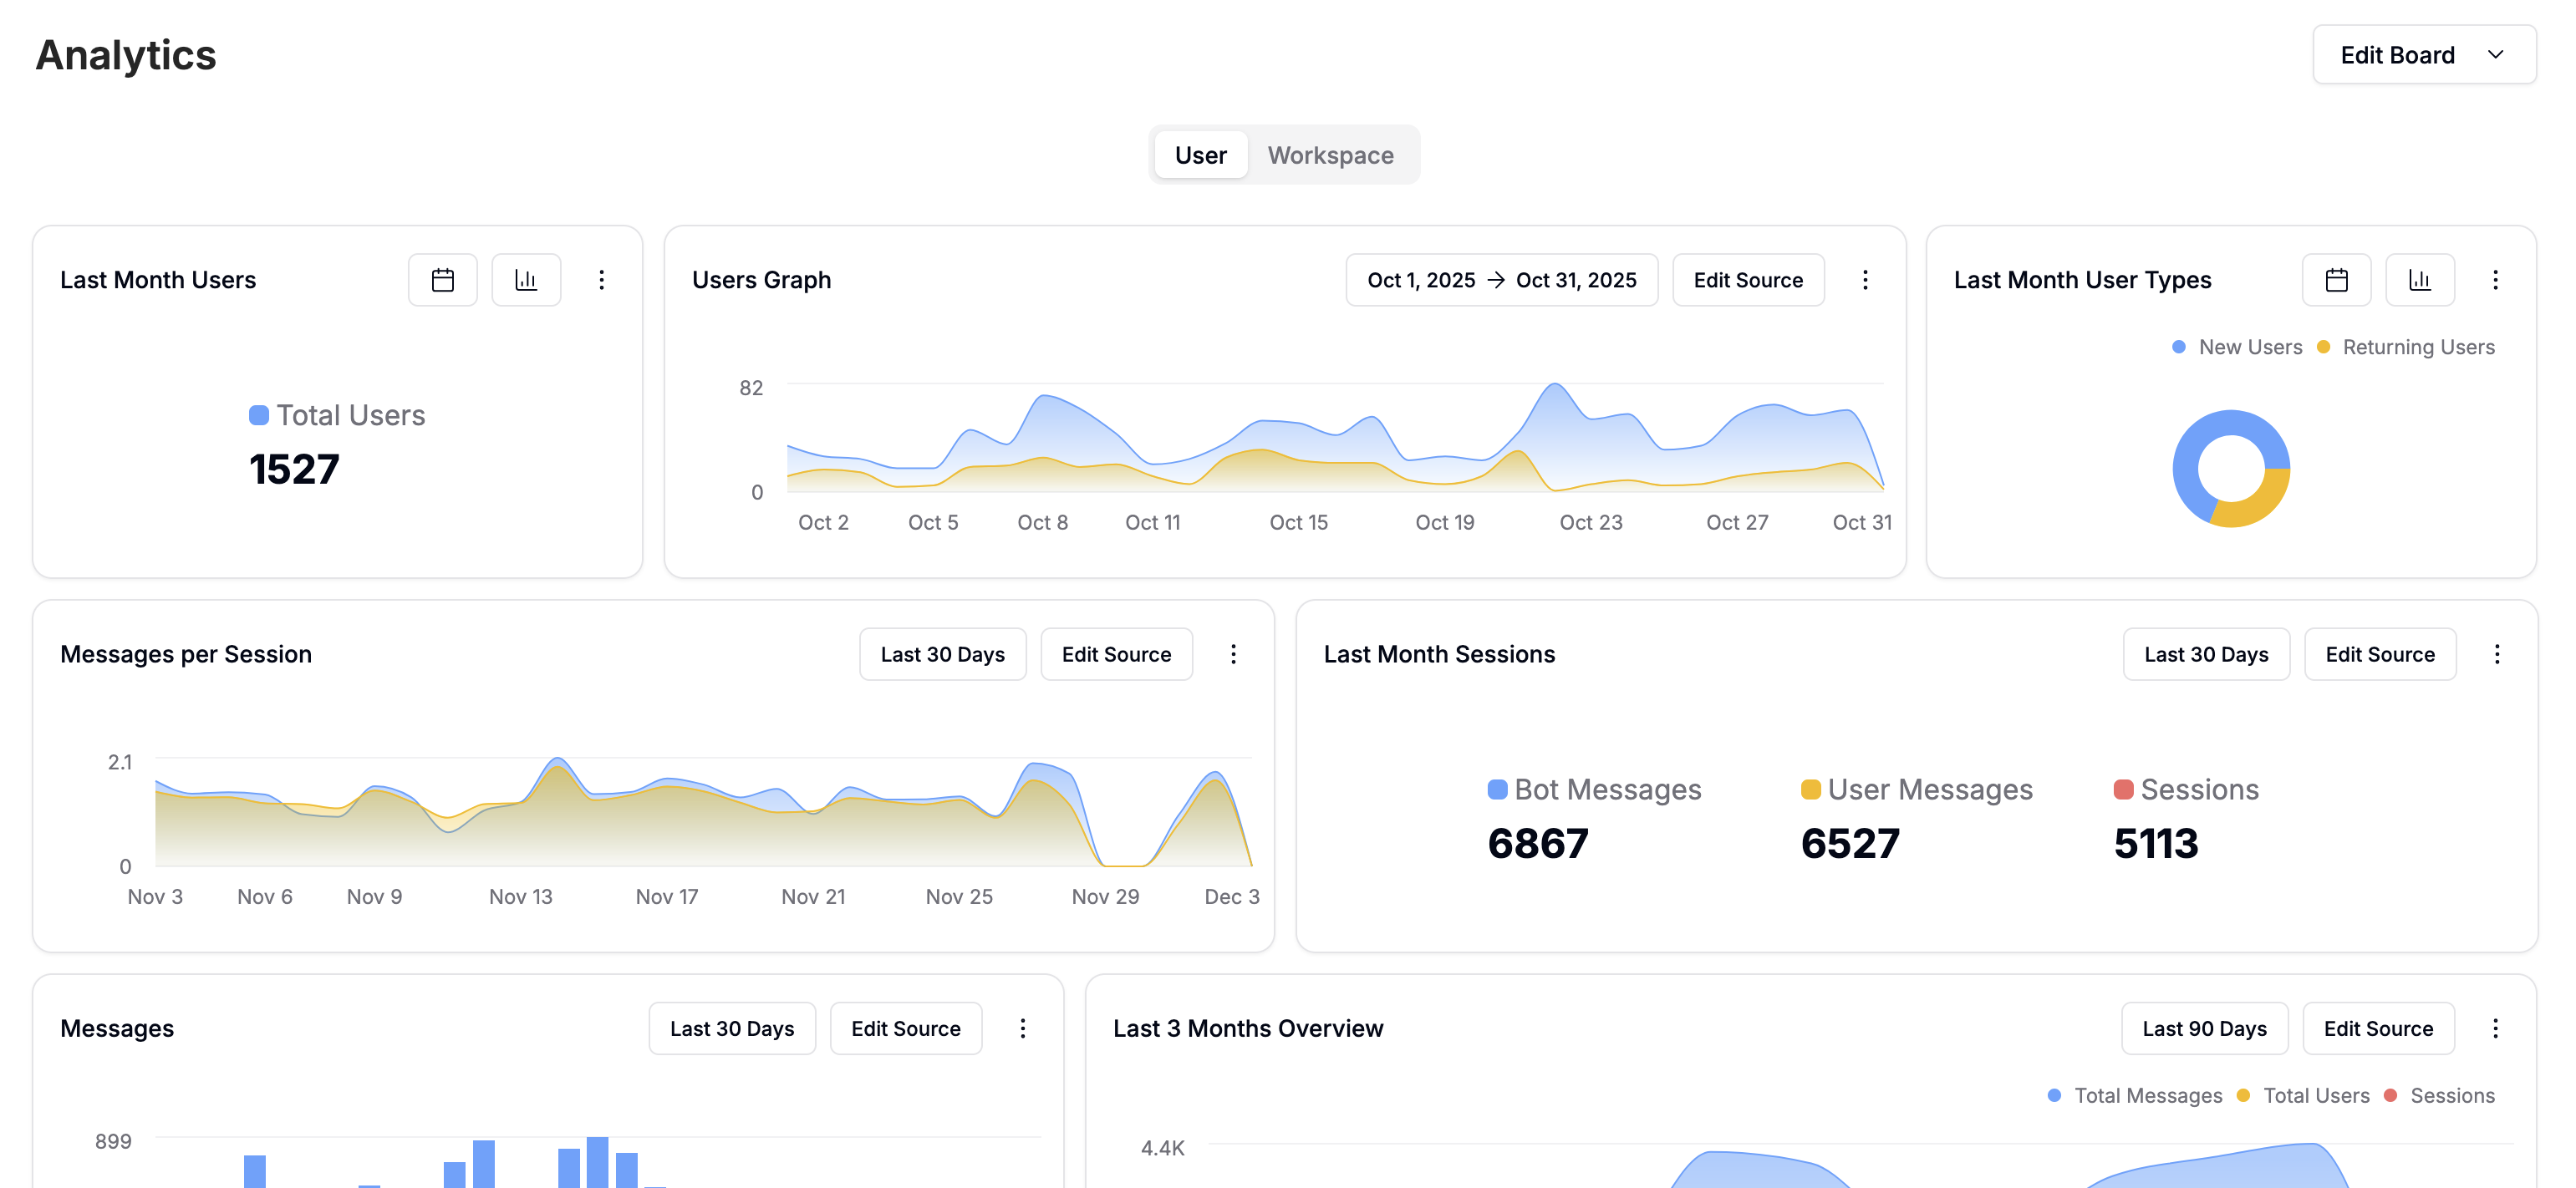Open the calendar icon on Last Month User Types
The image size is (2576, 1188).
2337,280
